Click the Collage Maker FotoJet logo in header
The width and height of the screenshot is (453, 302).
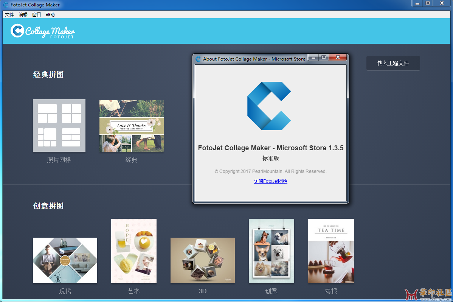pyautogui.click(x=43, y=31)
